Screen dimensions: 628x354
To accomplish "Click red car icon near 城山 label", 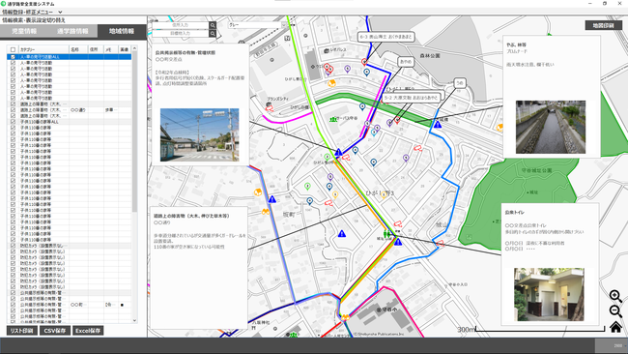I will pos(441,243).
